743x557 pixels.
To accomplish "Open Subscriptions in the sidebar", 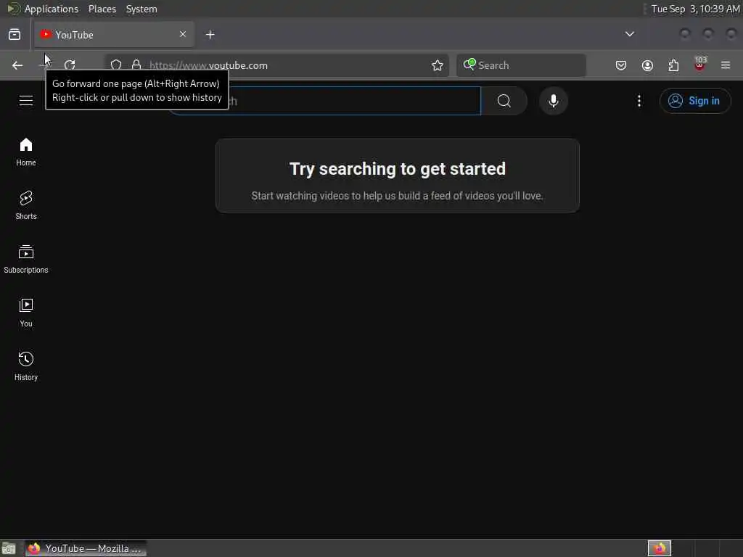I will pyautogui.click(x=26, y=259).
